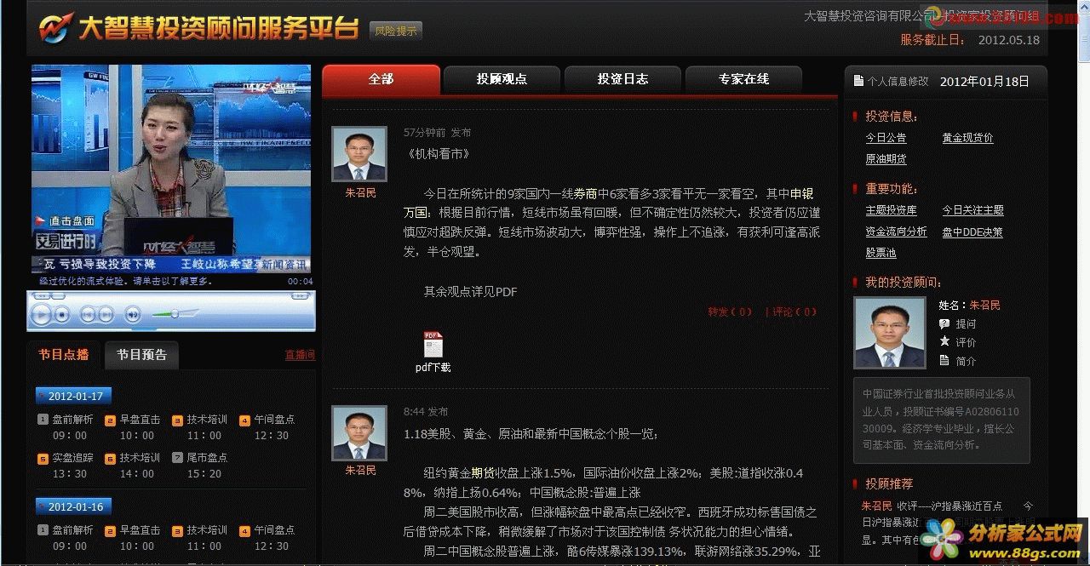Click the platform logo icon

click(x=54, y=28)
